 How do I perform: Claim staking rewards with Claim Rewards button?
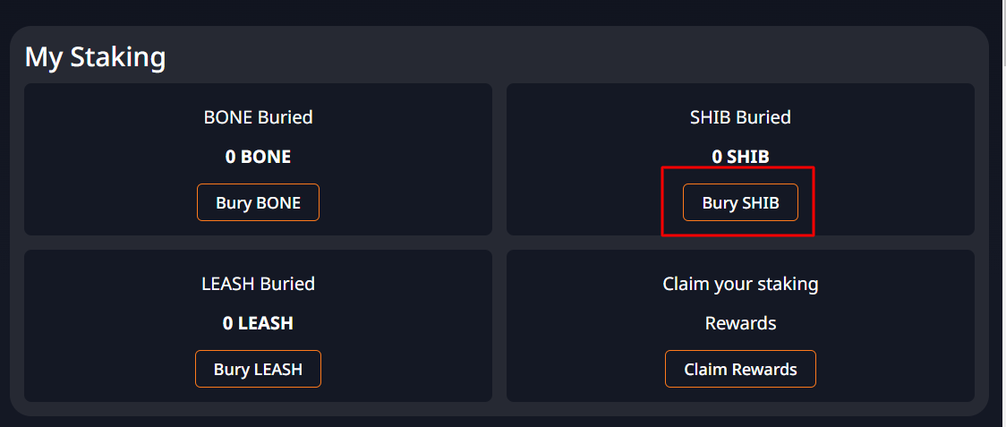740,369
